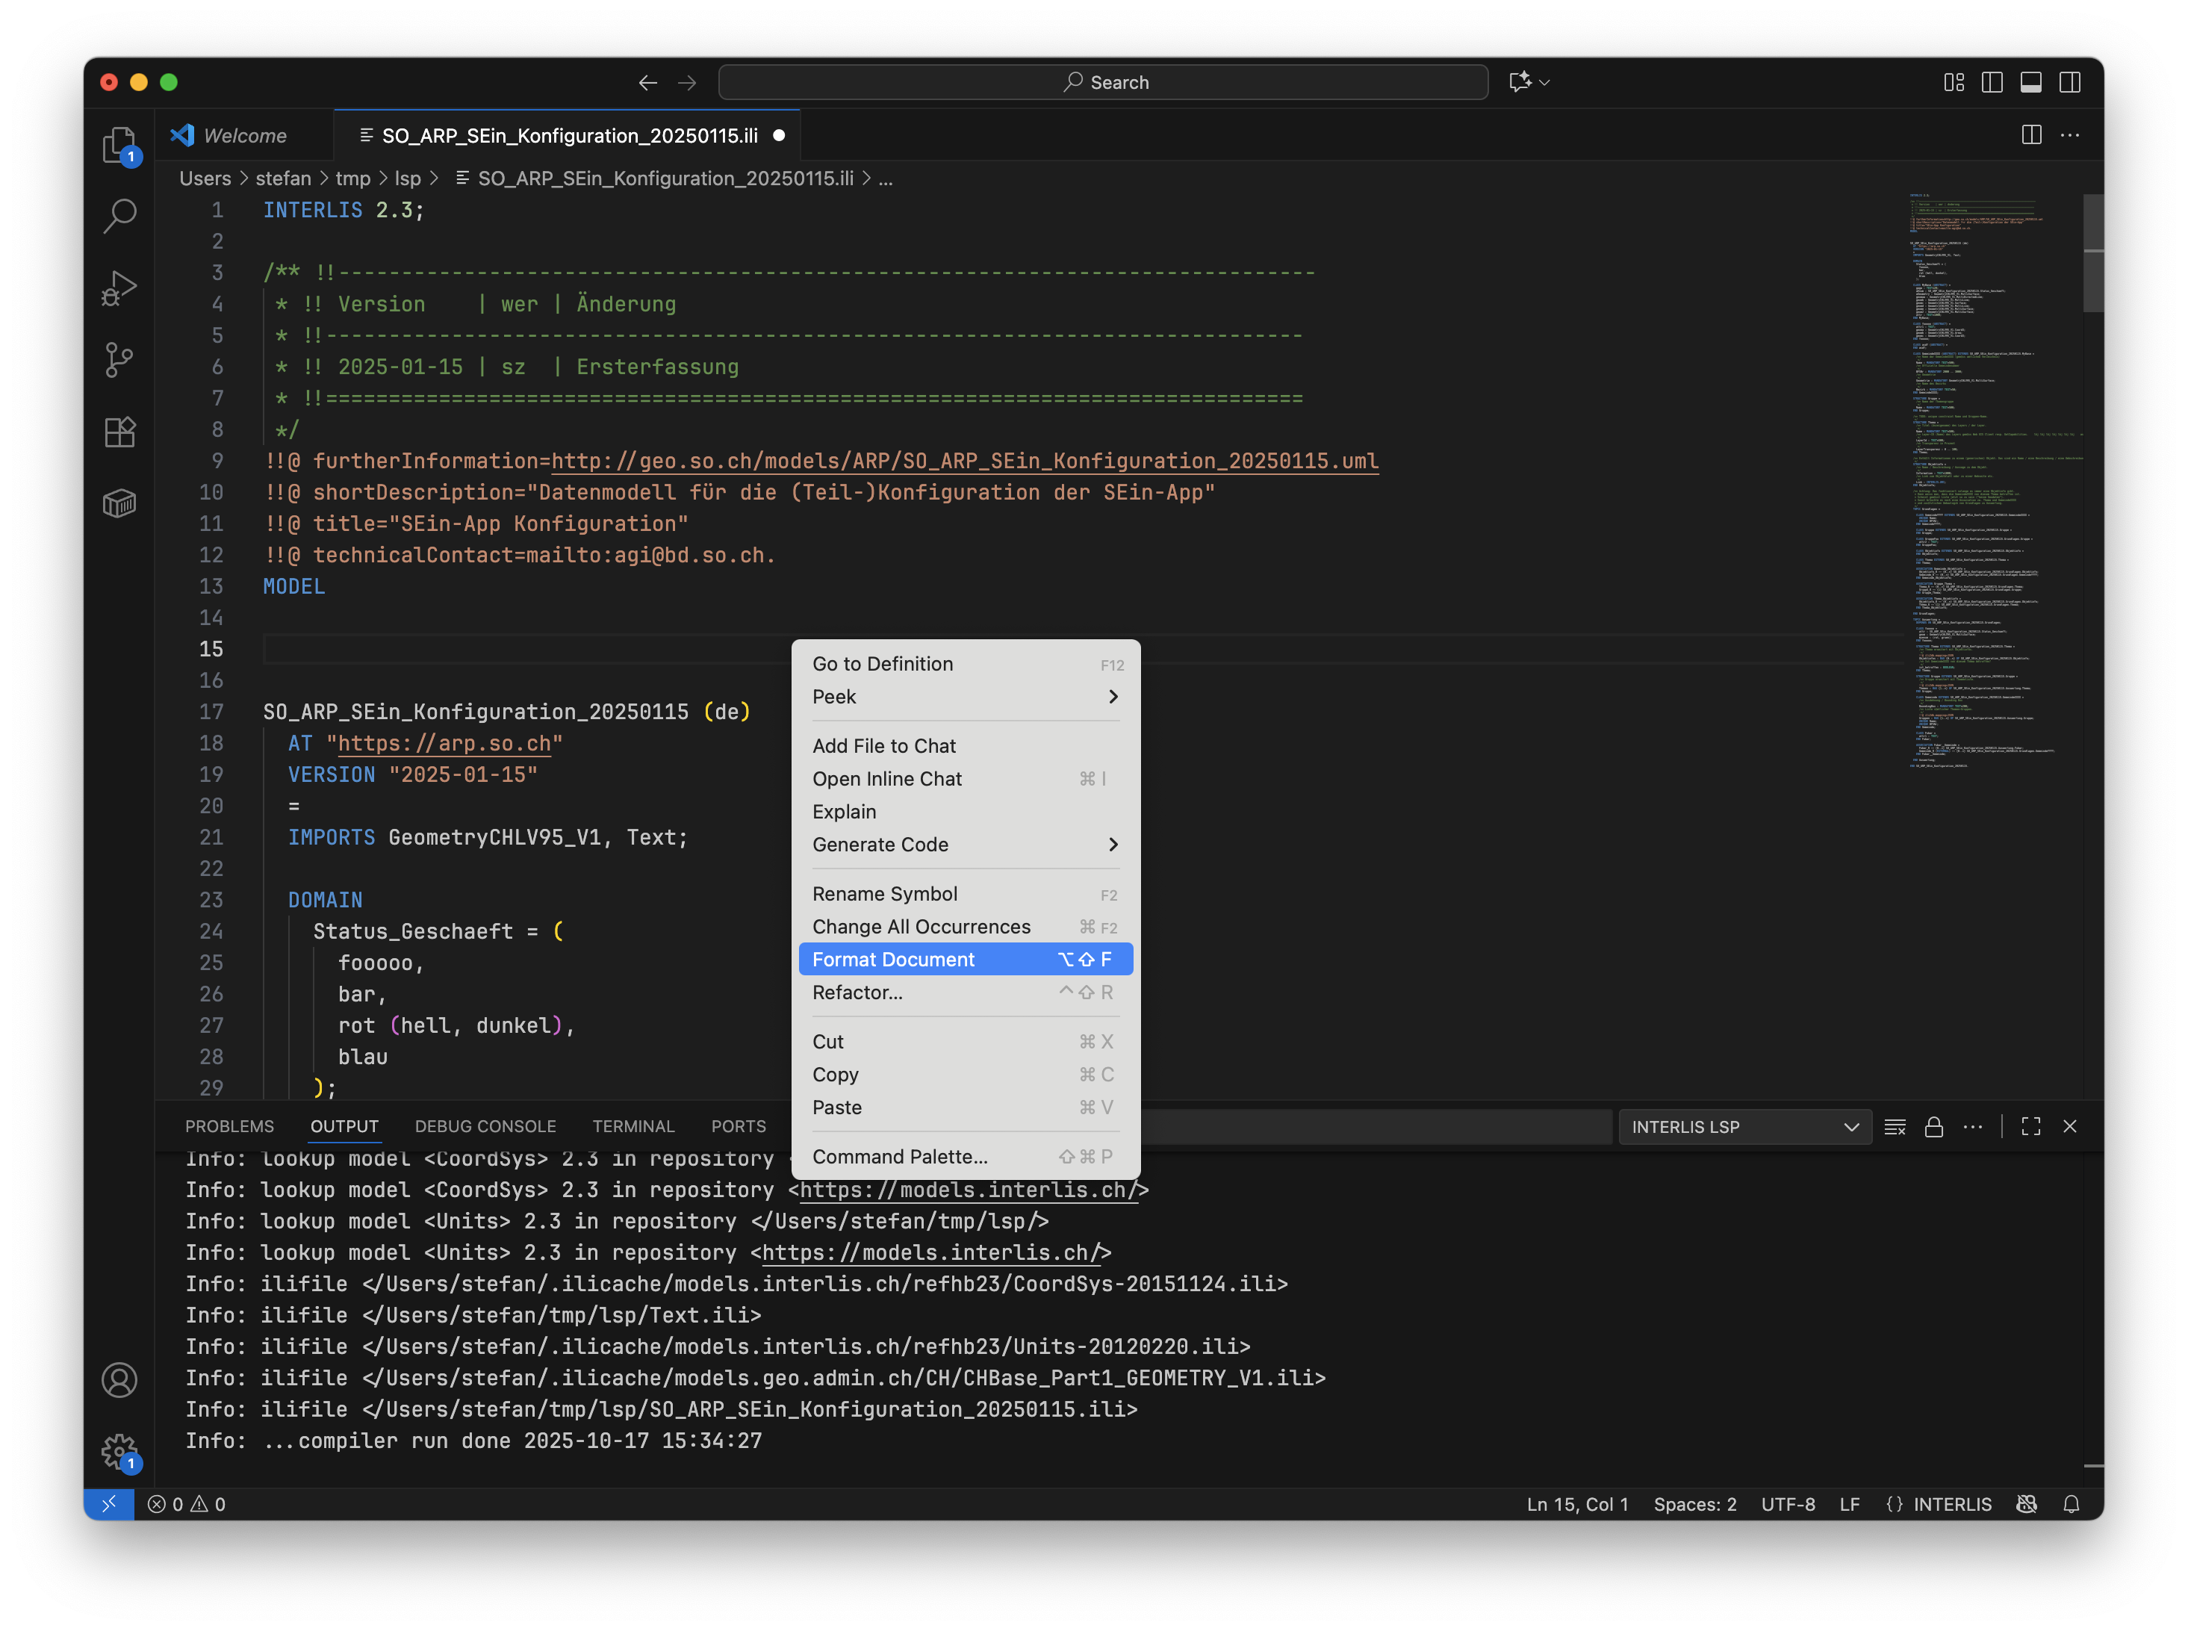The image size is (2188, 1631).
Task: Click the notifications bell in status bar
Action: point(2072,1503)
